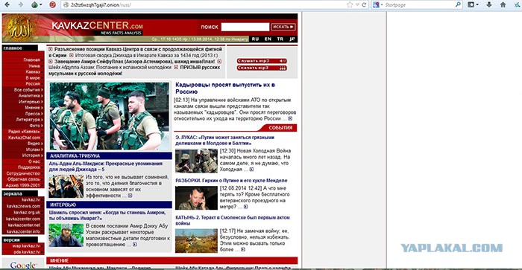Open the green onion button dropdown
522x270 pixels.
pyautogui.click(x=37, y=4)
